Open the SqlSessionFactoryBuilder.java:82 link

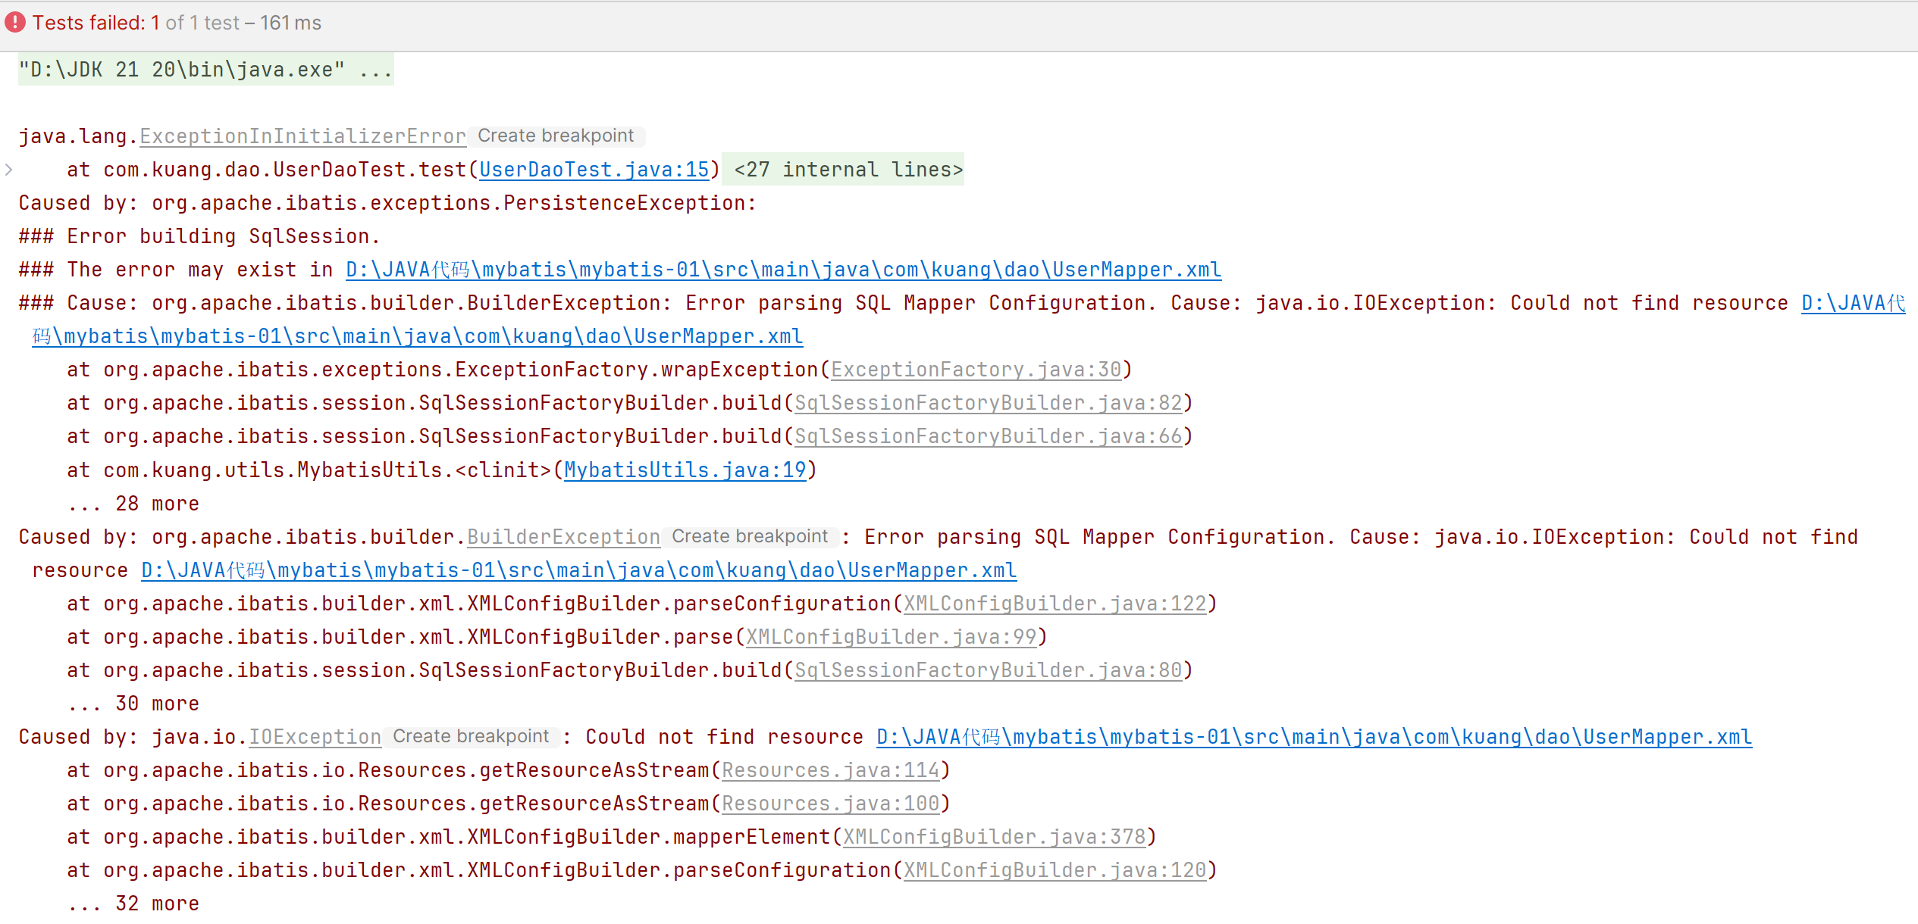coord(988,403)
